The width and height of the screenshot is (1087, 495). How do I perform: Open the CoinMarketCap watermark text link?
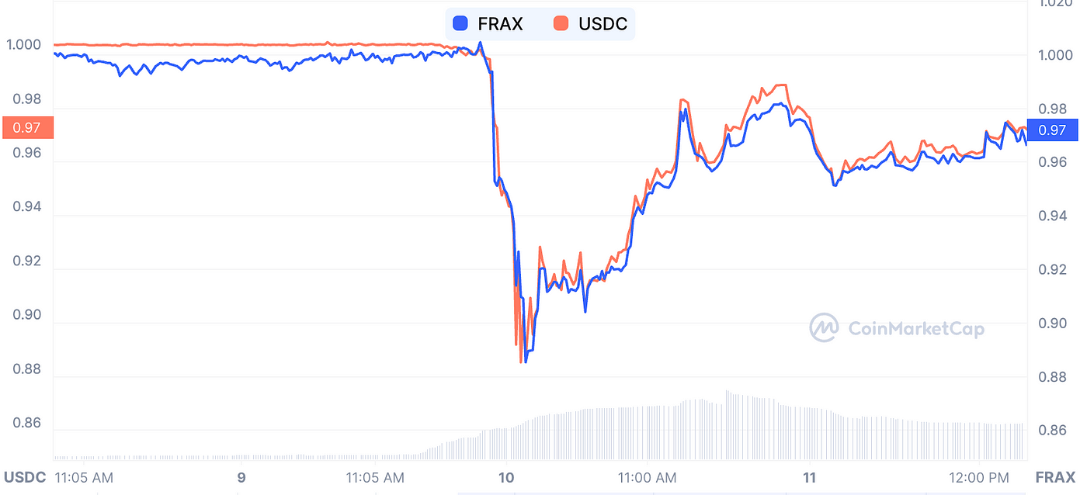pyautogui.click(x=916, y=329)
